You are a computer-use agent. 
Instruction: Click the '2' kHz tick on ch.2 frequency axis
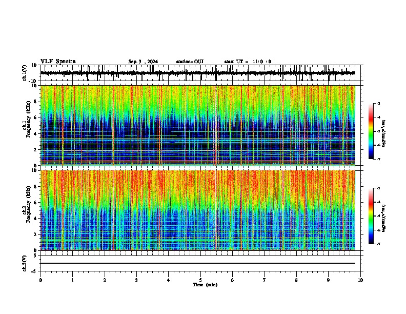tap(36, 234)
